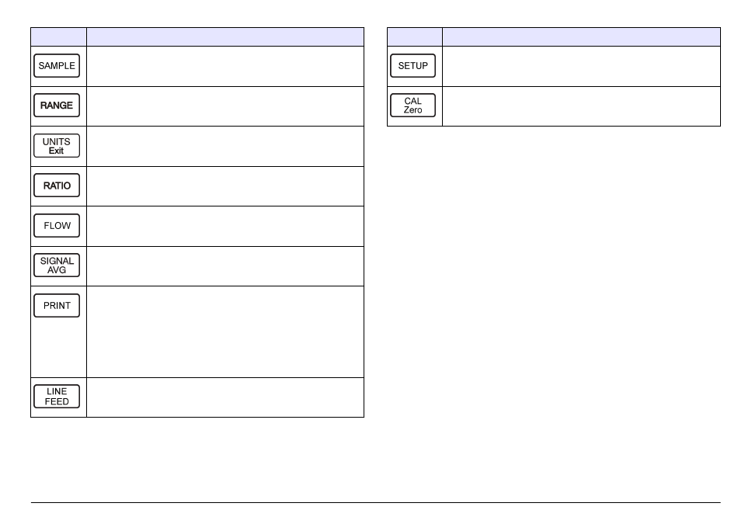Click the SIGNAL AVG key

point(57,265)
